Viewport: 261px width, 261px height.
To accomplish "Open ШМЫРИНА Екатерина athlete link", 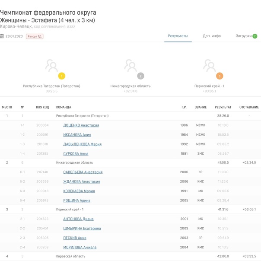I will tap(82, 229).
